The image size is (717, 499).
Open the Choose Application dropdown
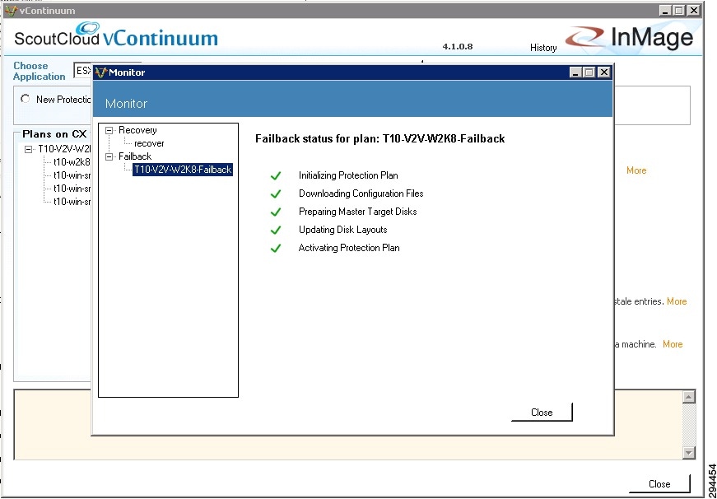pyautogui.click(x=83, y=71)
